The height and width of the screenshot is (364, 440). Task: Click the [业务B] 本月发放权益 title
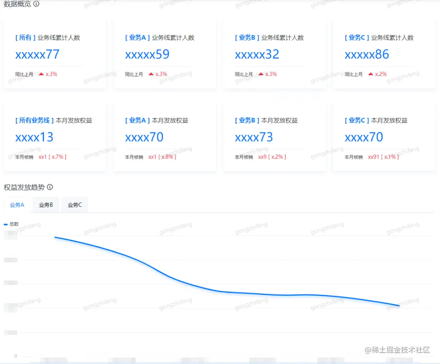click(x=266, y=120)
